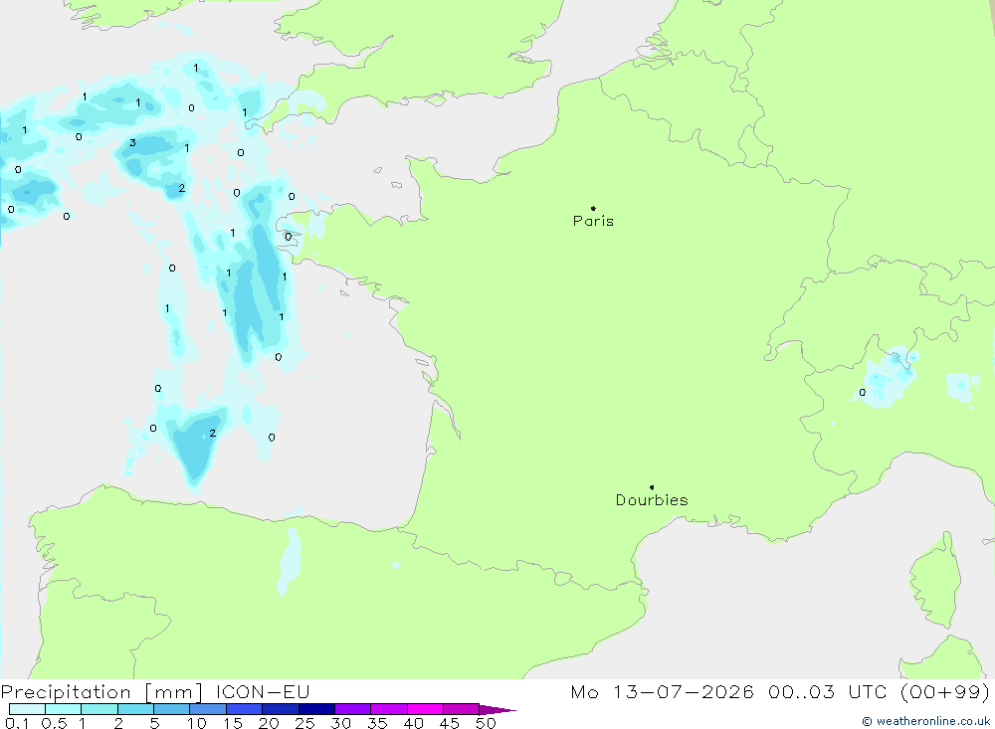Click the legend label 0.5

tap(54, 723)
